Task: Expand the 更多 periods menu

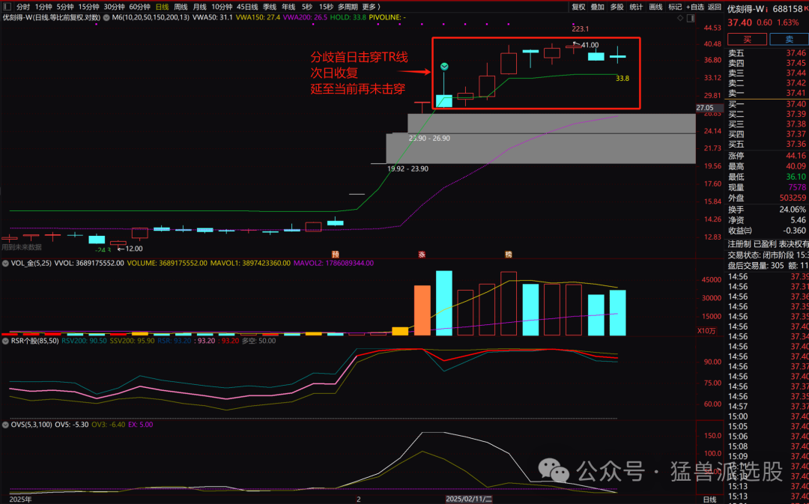Action: click(371, 7)
